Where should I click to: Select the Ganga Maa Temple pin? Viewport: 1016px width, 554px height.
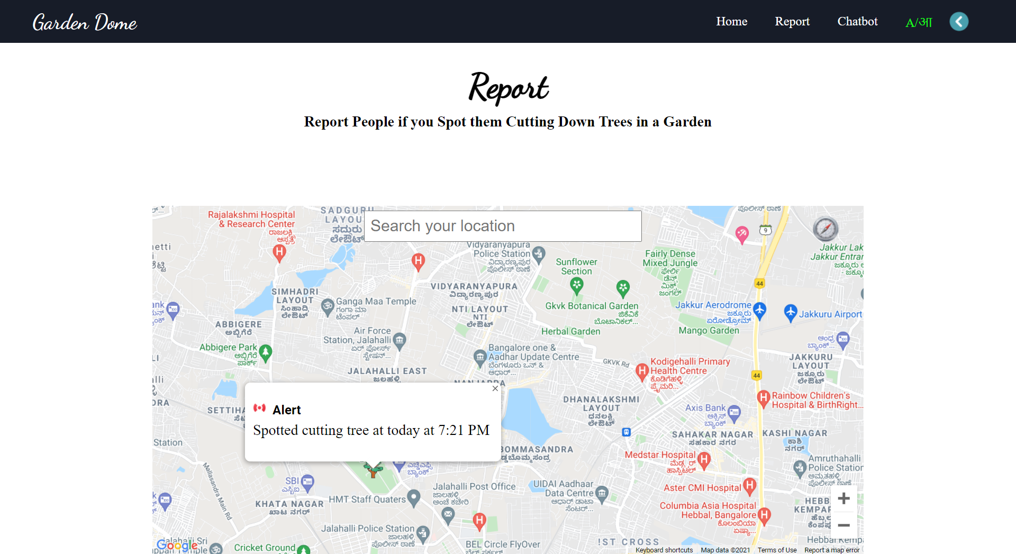tap(328, 307)
